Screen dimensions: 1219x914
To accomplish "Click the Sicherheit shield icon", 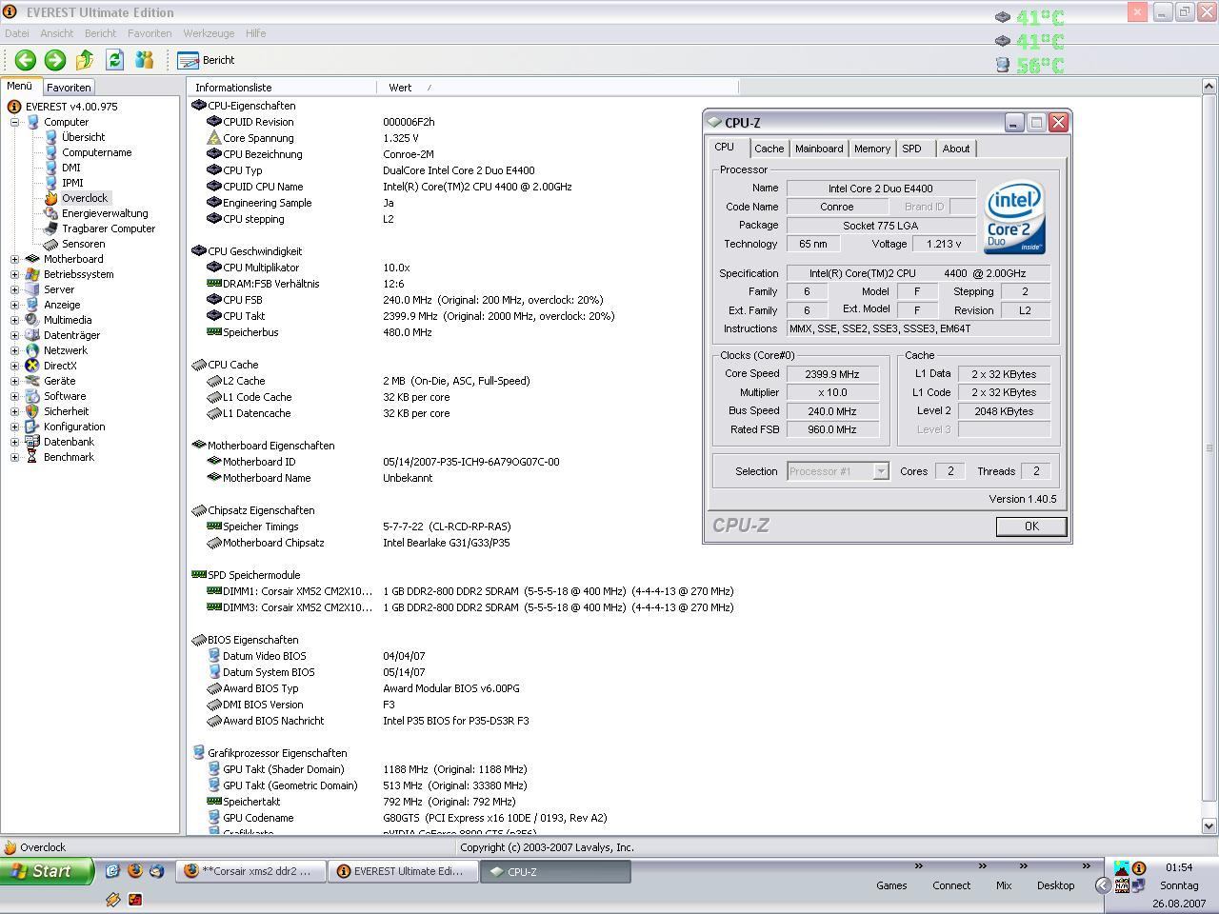I will [32, 411].
